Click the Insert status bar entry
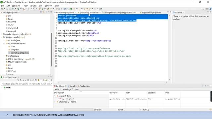Image resolution: width=212 pixels, height=119 pixels. click(x=120, y=110)
